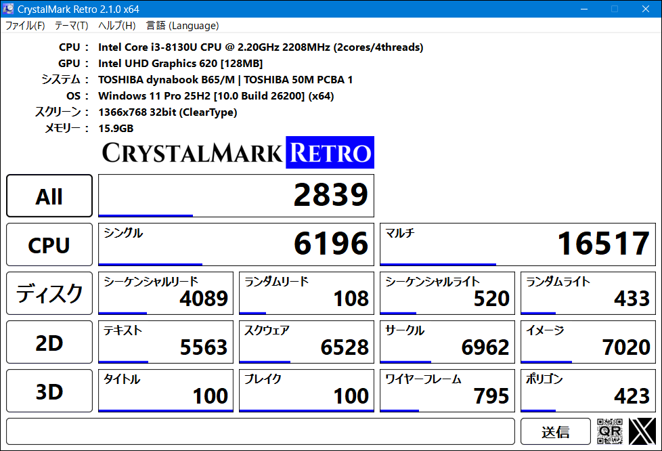Click the CrystalMark Retro logo banner
The height and width of the screenshot is (451, 662).
click(x=238, y=152)
